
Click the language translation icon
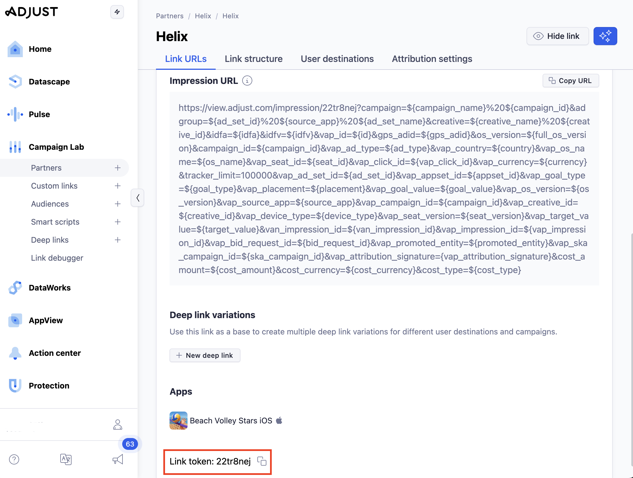(x=66, y=459)
